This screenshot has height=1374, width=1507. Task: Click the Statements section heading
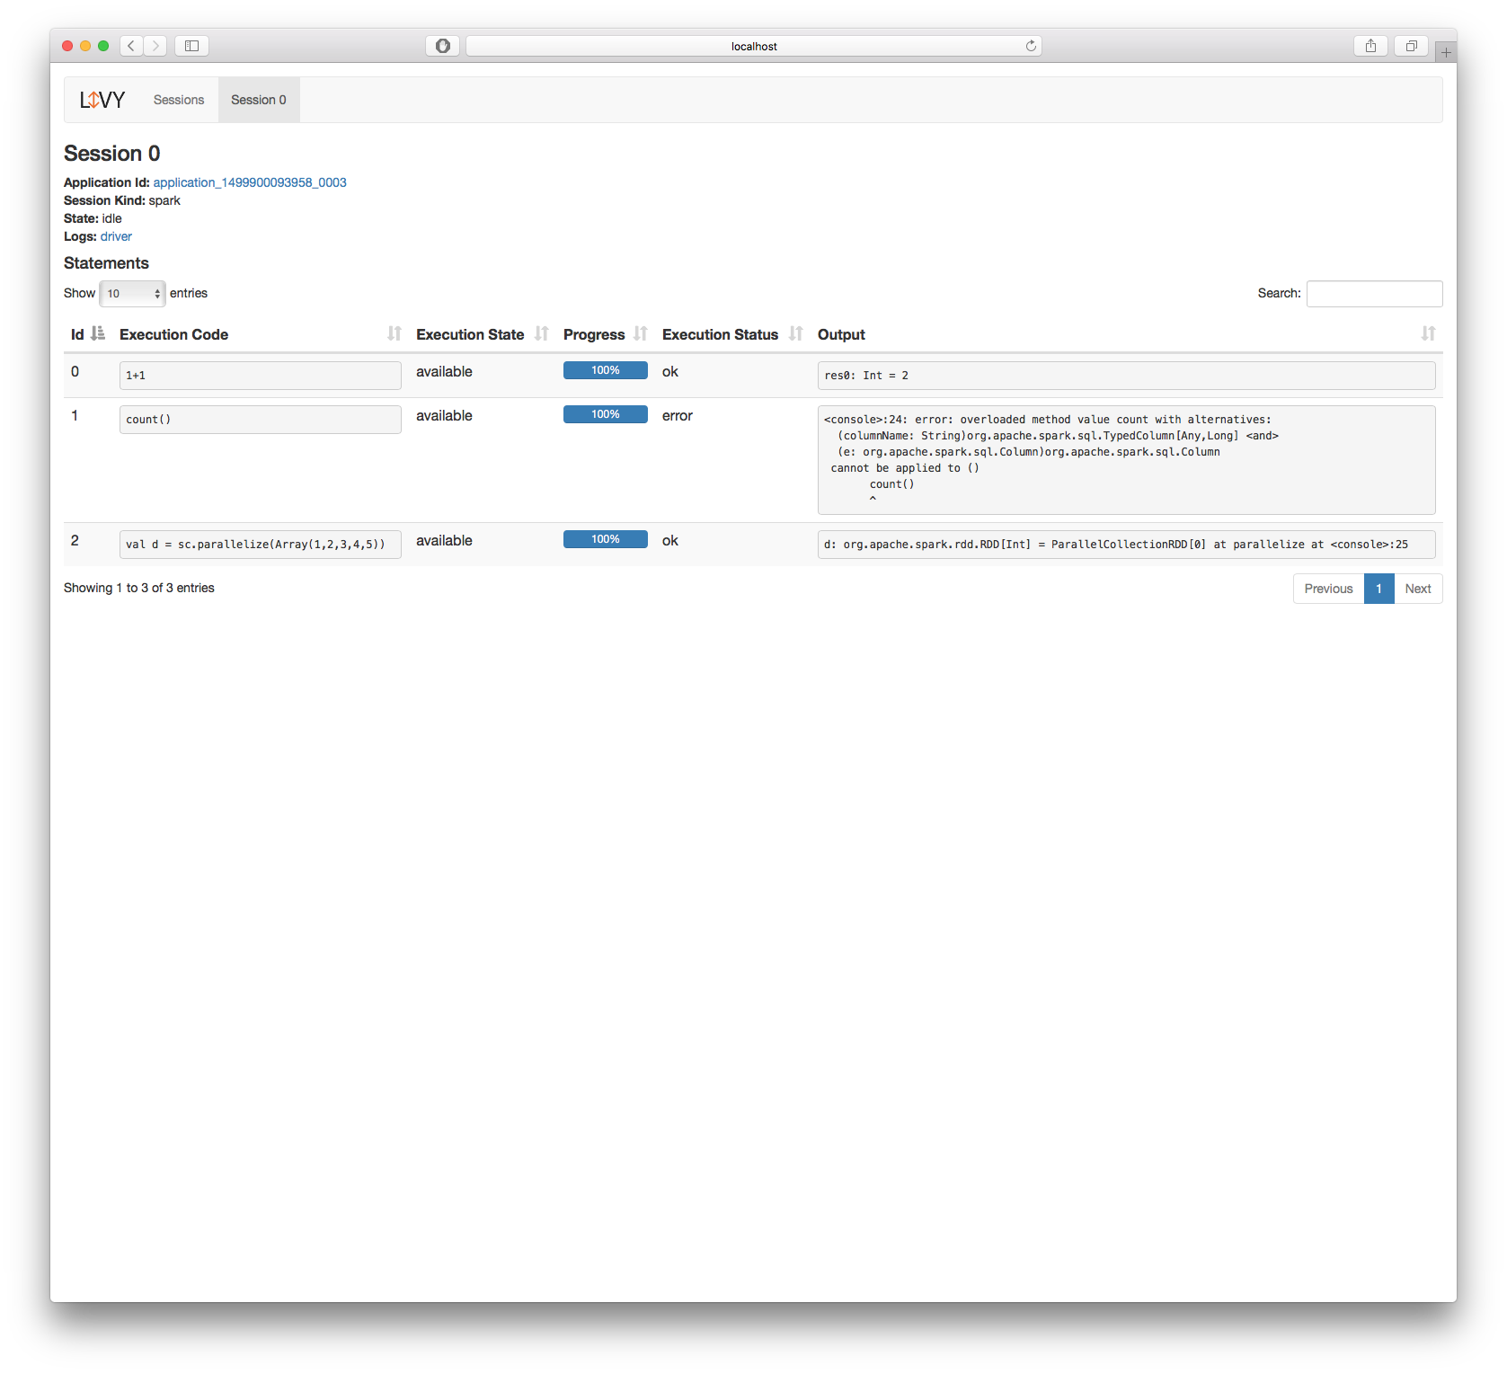106,263
